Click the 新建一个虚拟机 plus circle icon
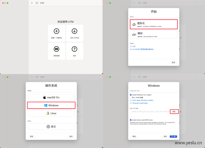This screenshot has height=148, width=205. [56, 31]
